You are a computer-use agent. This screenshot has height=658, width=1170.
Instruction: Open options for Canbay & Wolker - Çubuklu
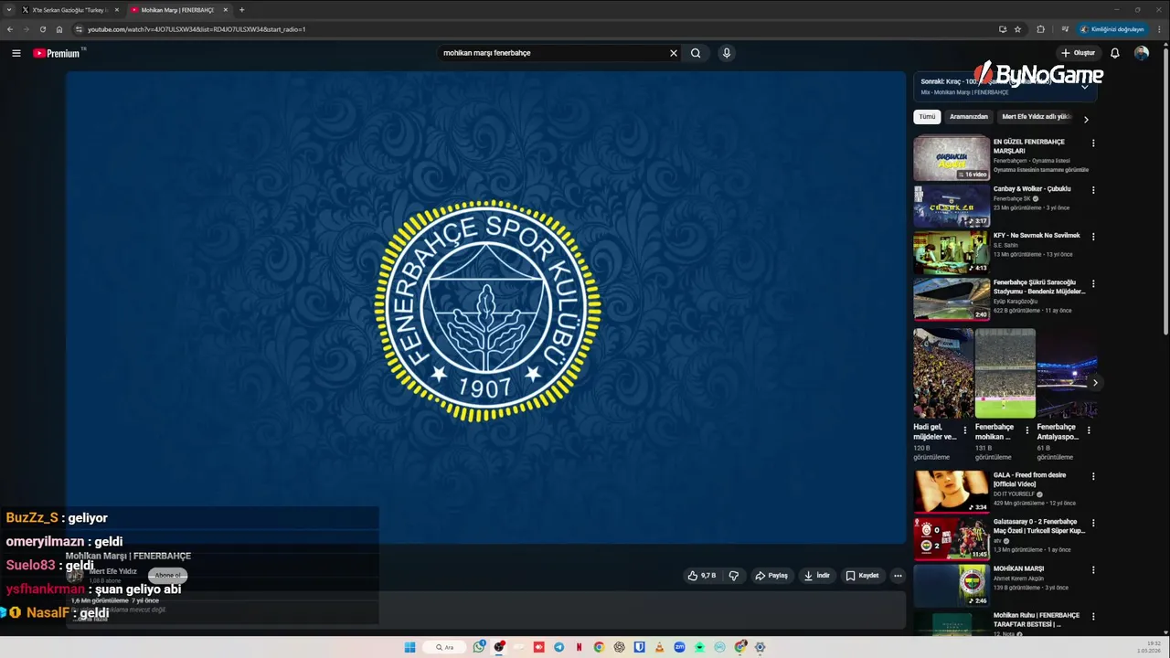point(1093,190)
